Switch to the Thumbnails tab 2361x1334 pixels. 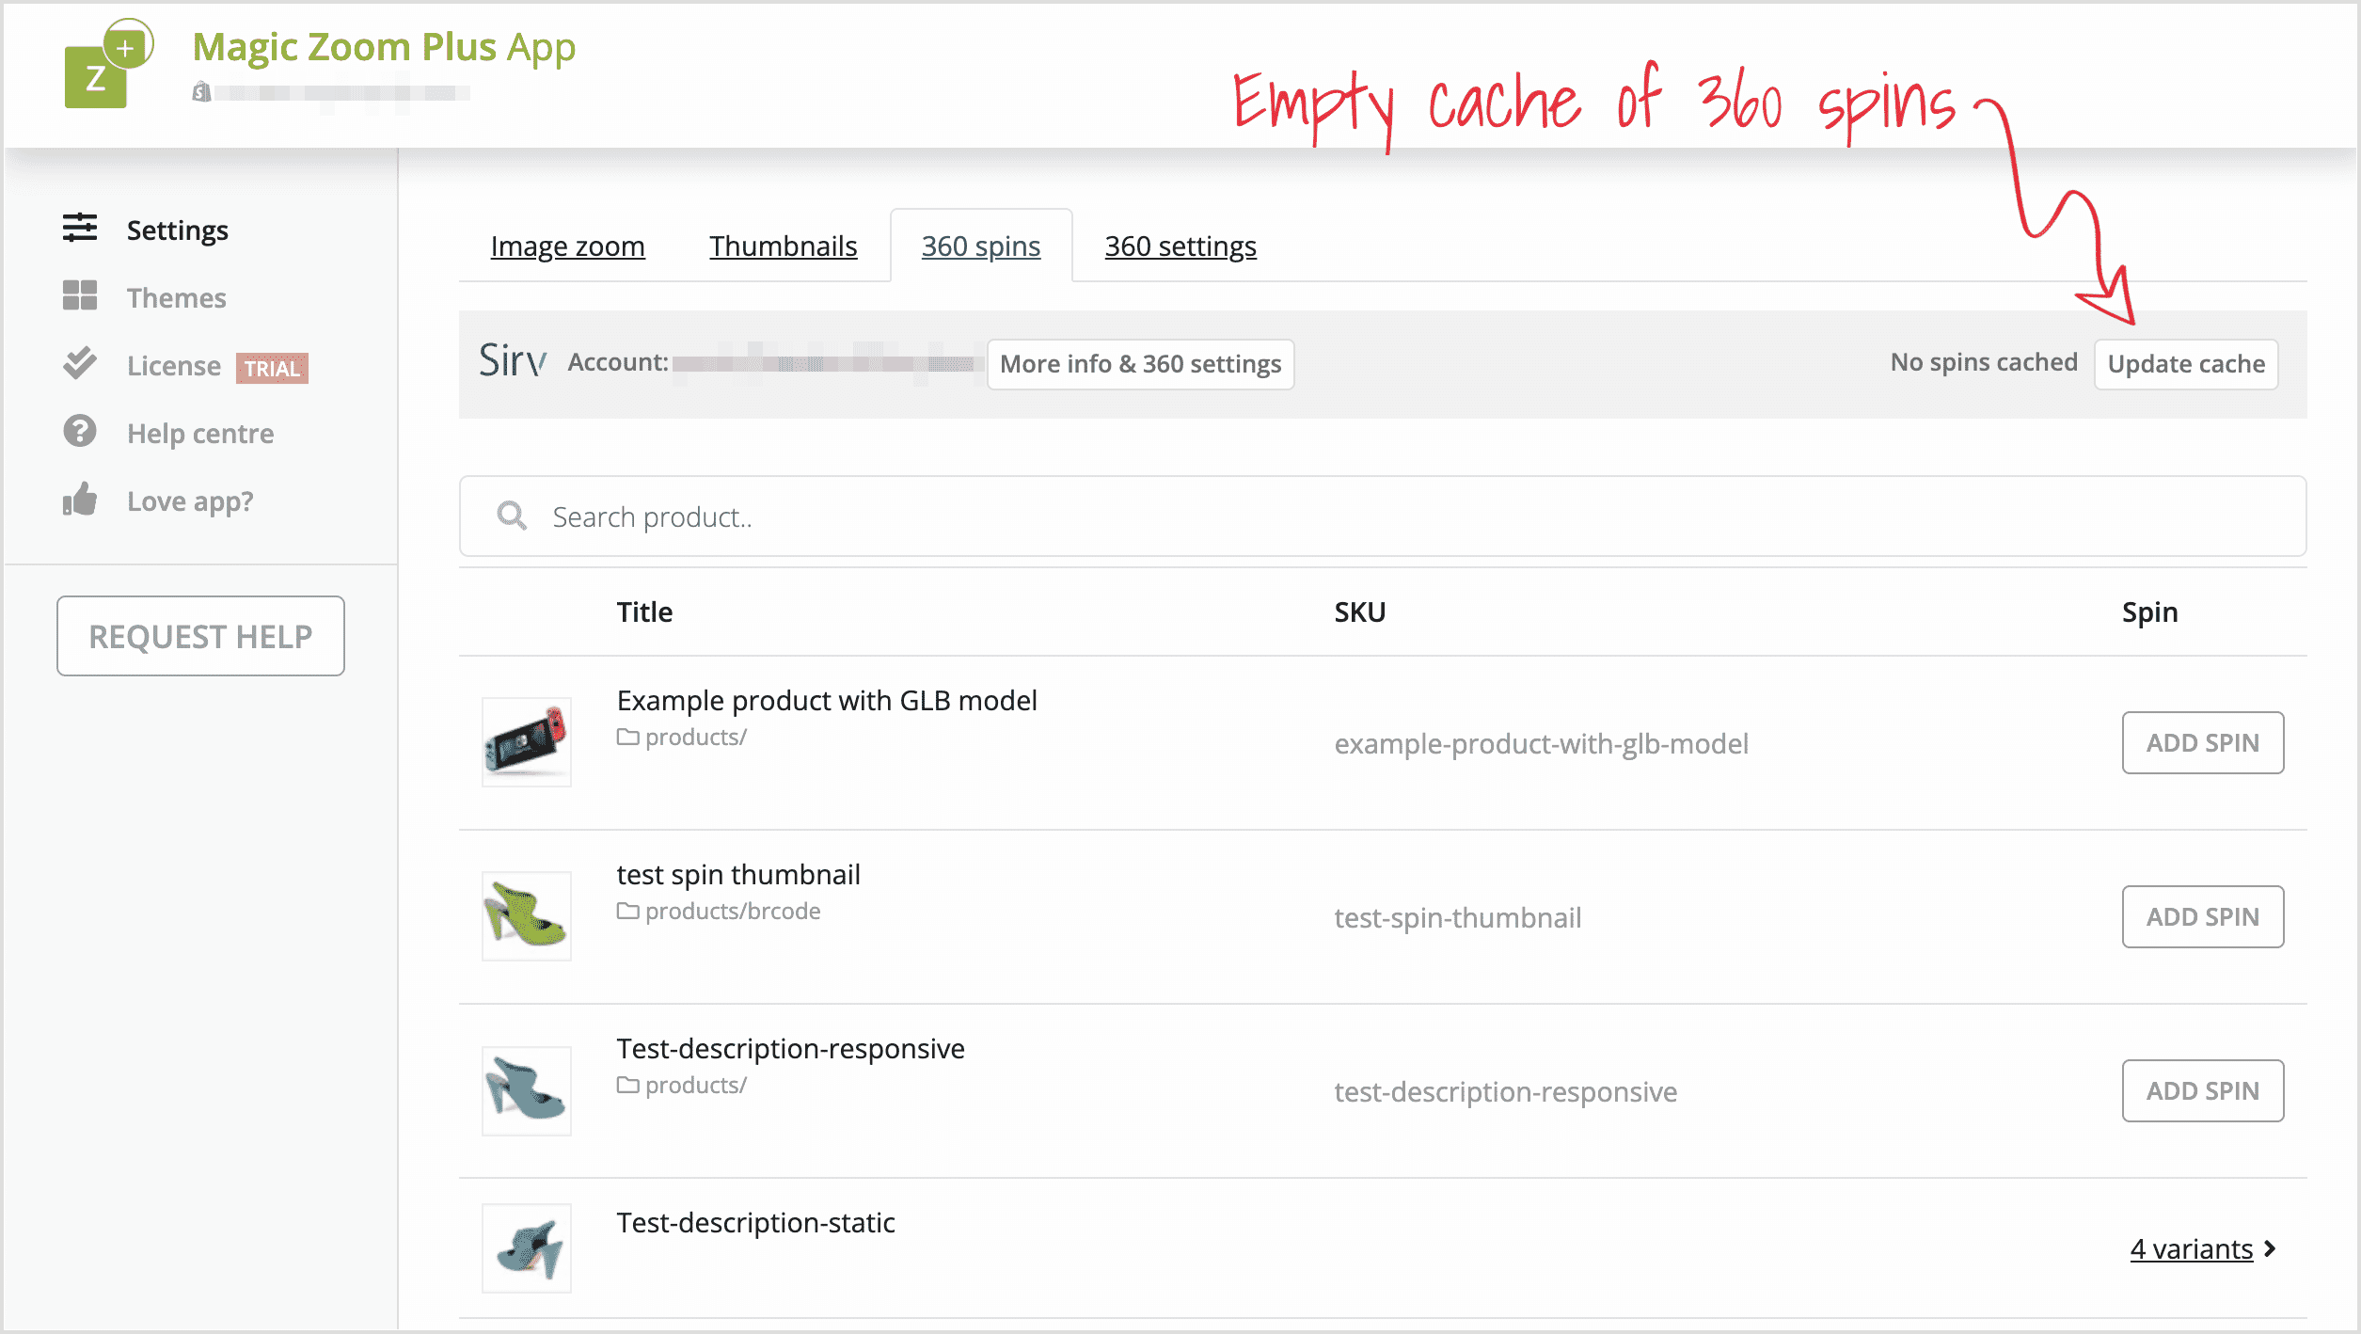coord(783,246)
